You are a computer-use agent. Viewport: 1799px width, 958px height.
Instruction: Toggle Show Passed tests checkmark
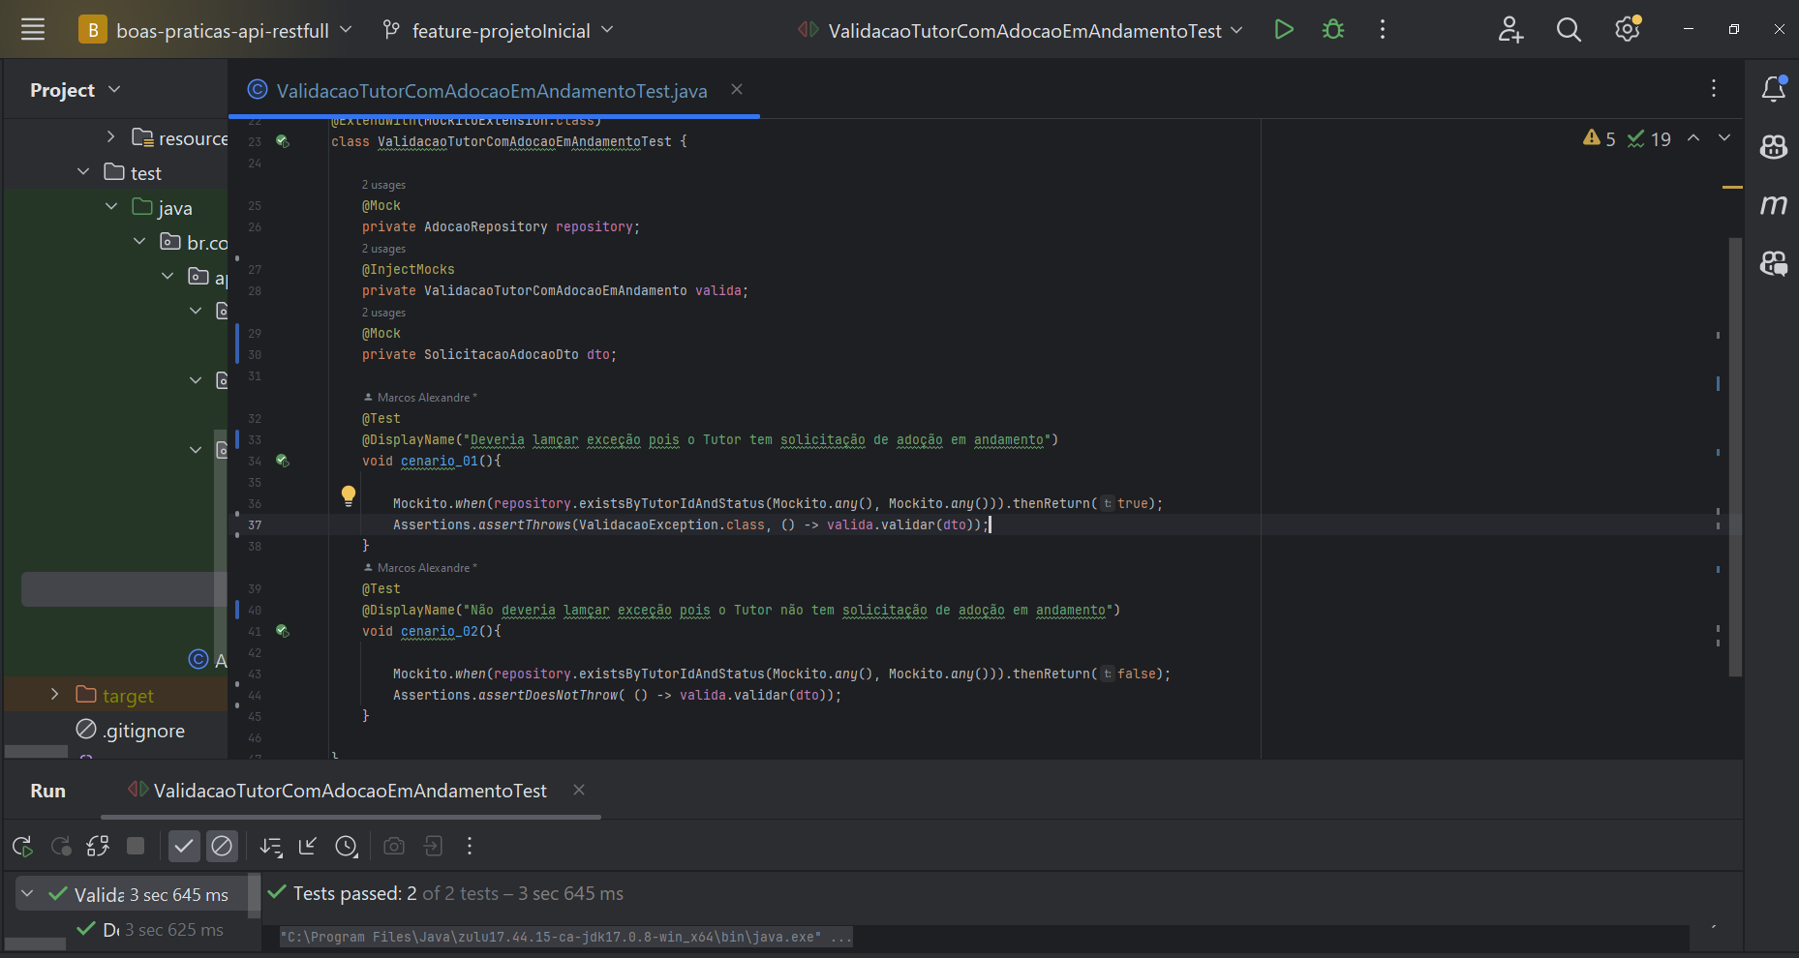tap(184, 847)
